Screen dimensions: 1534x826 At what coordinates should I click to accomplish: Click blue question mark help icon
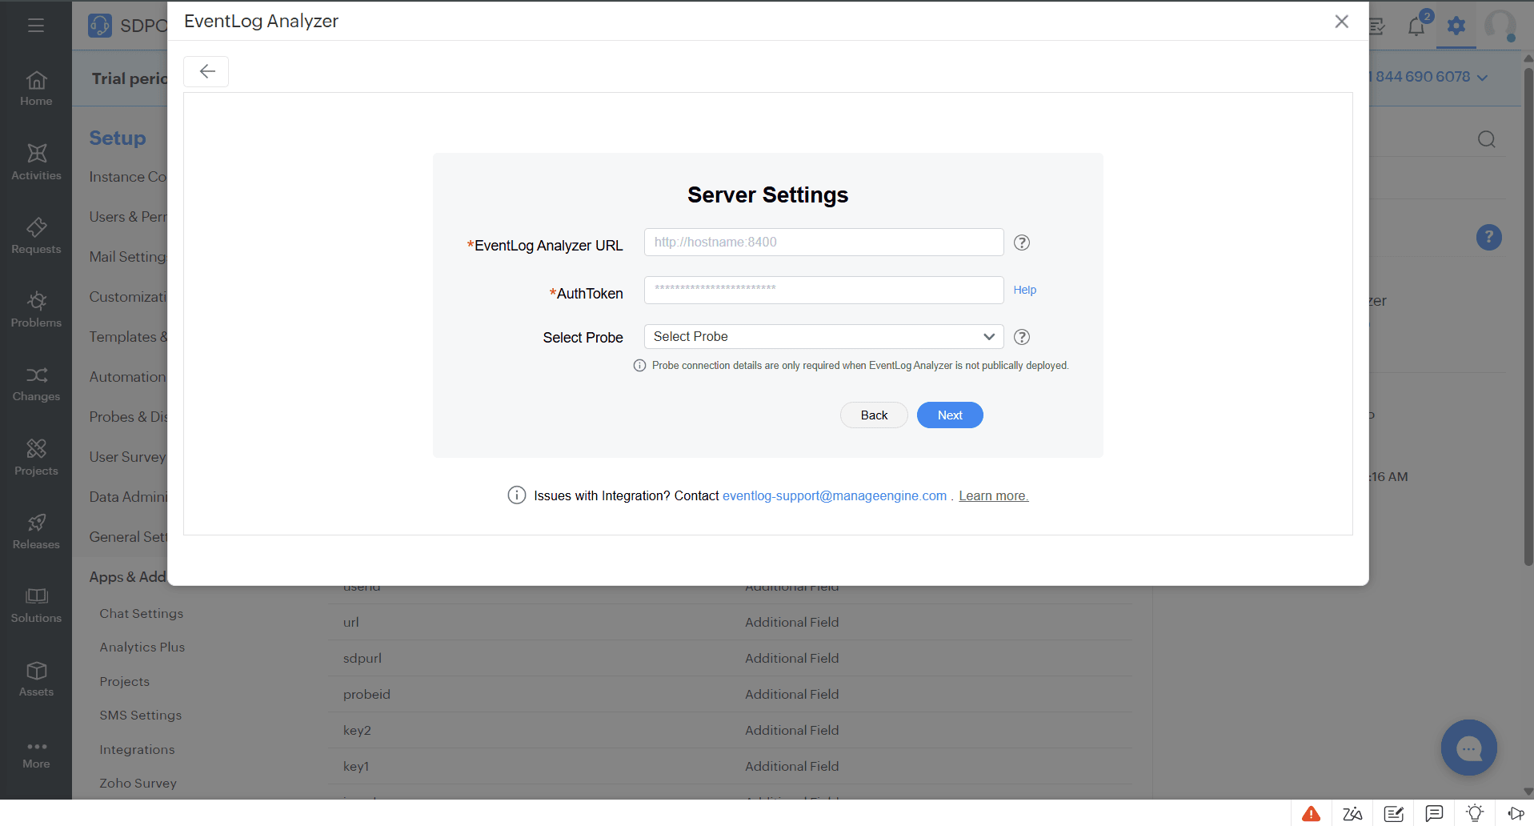(1488, 237)
